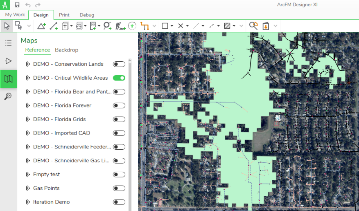Open the list view sidebar icon
Image resolution: width=359 pixels, height=211 pixels.
point(8,43)
